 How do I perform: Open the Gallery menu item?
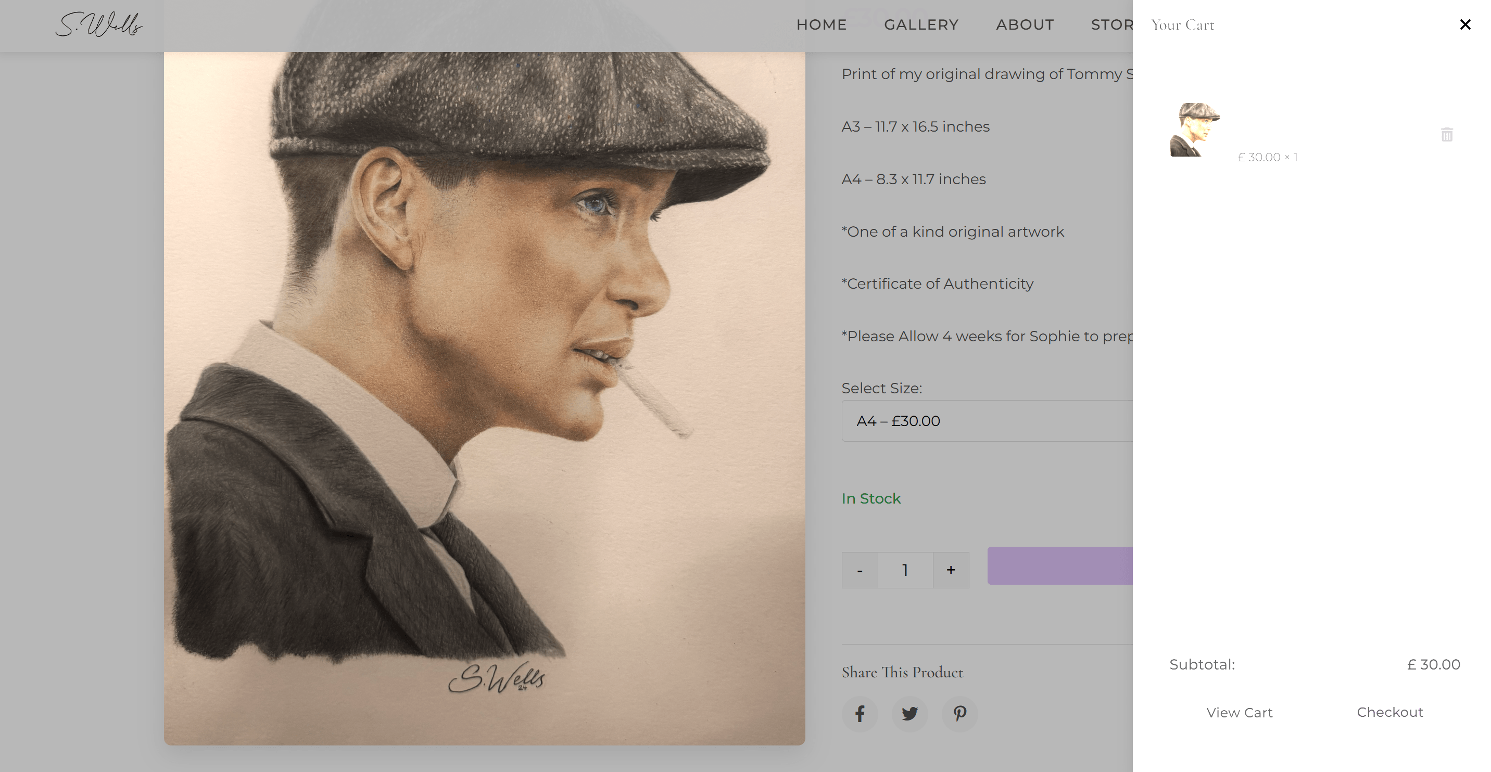pos(921,25)
